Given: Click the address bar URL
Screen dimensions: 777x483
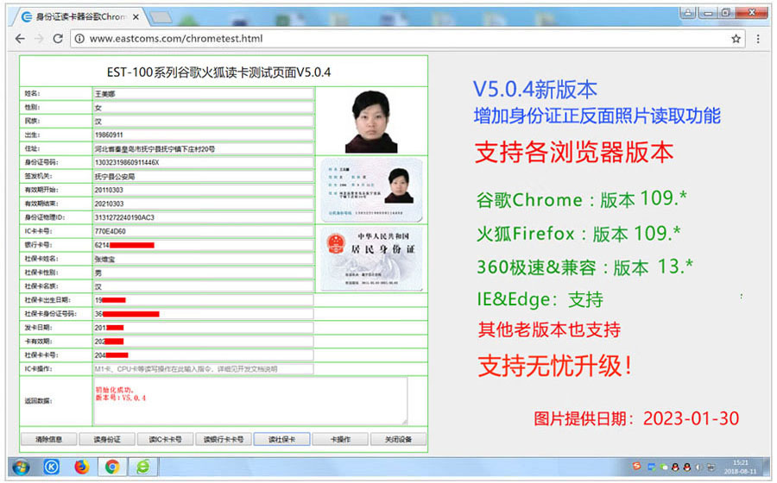Looking at the screenshot, I should pos(176,39).
